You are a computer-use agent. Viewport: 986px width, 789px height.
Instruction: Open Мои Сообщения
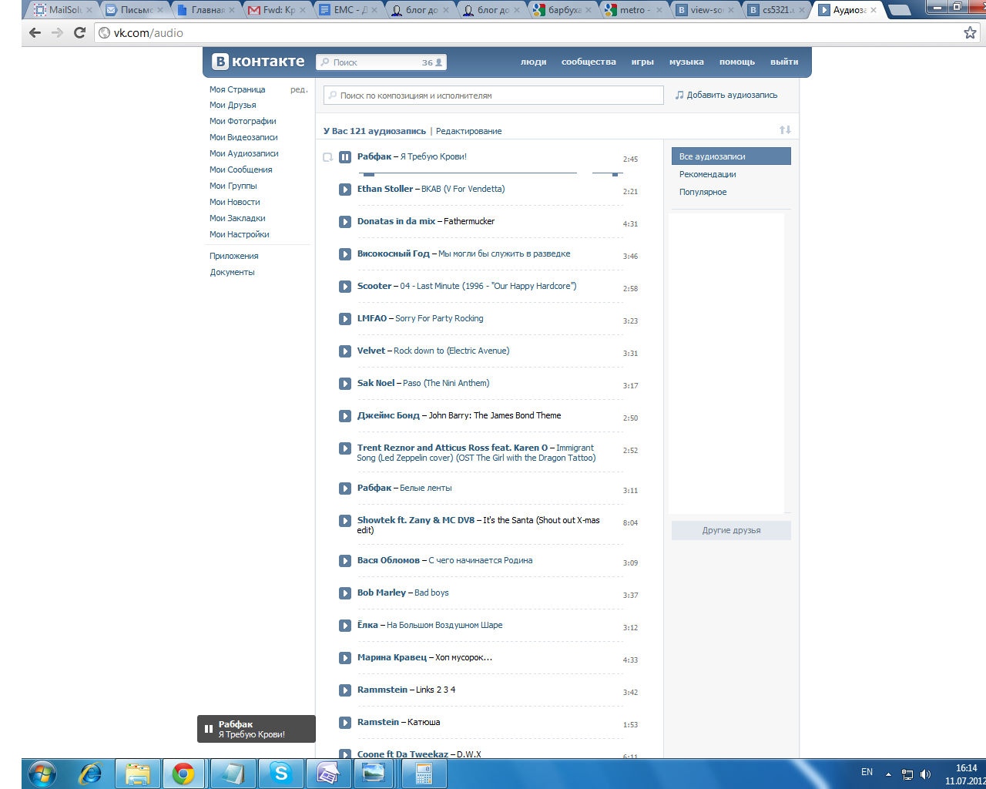pos(241,170)
